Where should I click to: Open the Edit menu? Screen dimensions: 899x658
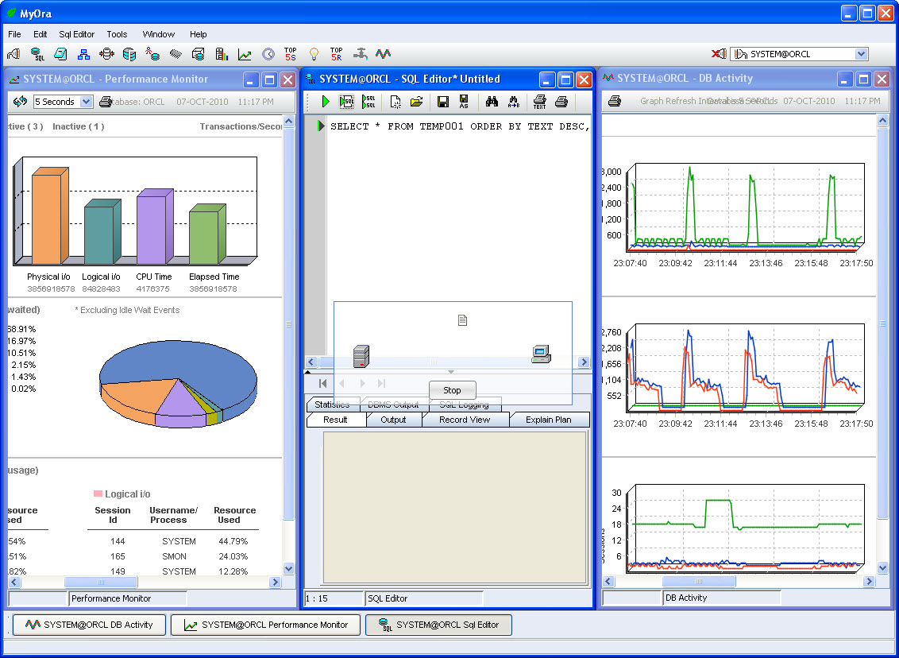(41, 34)
